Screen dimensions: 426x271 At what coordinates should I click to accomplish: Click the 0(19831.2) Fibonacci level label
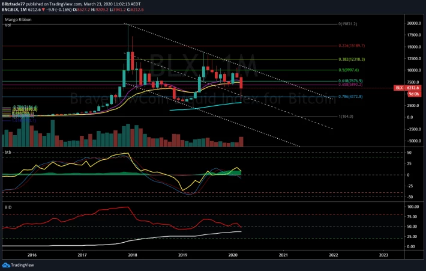tap(347, 24)
